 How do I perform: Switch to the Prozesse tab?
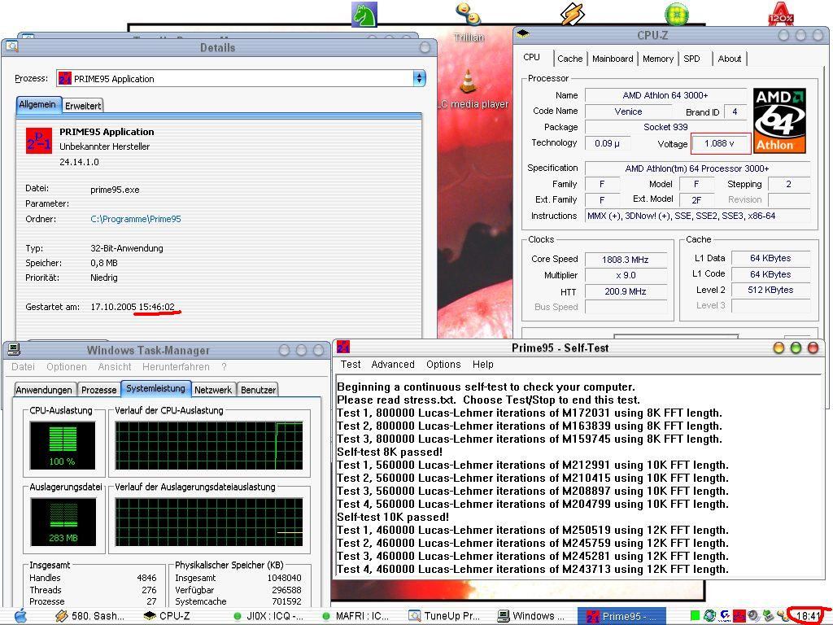coord(98,390)
